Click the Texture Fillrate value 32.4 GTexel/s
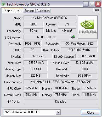The height and width of the screenshot is (117, 102). [x=84, y=63]
